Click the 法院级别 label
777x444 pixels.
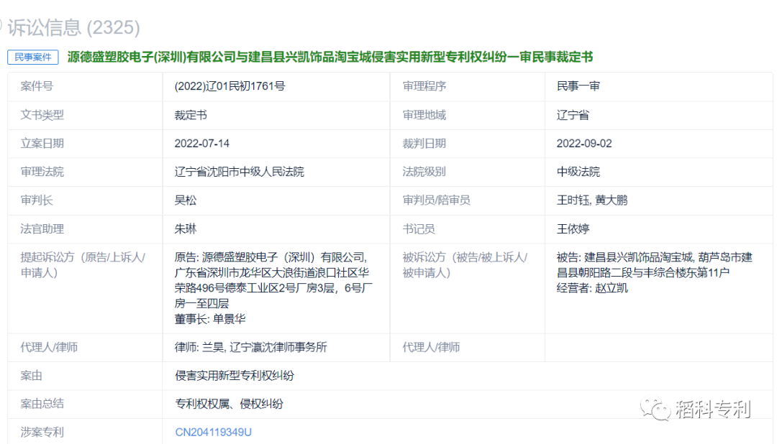(x=424, y=172)
